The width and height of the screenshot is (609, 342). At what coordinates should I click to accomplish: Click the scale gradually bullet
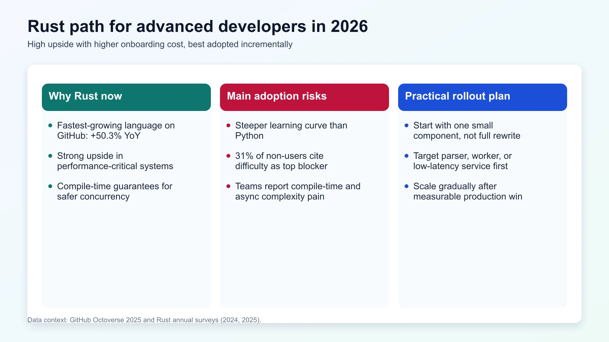[x=468, y=191]
